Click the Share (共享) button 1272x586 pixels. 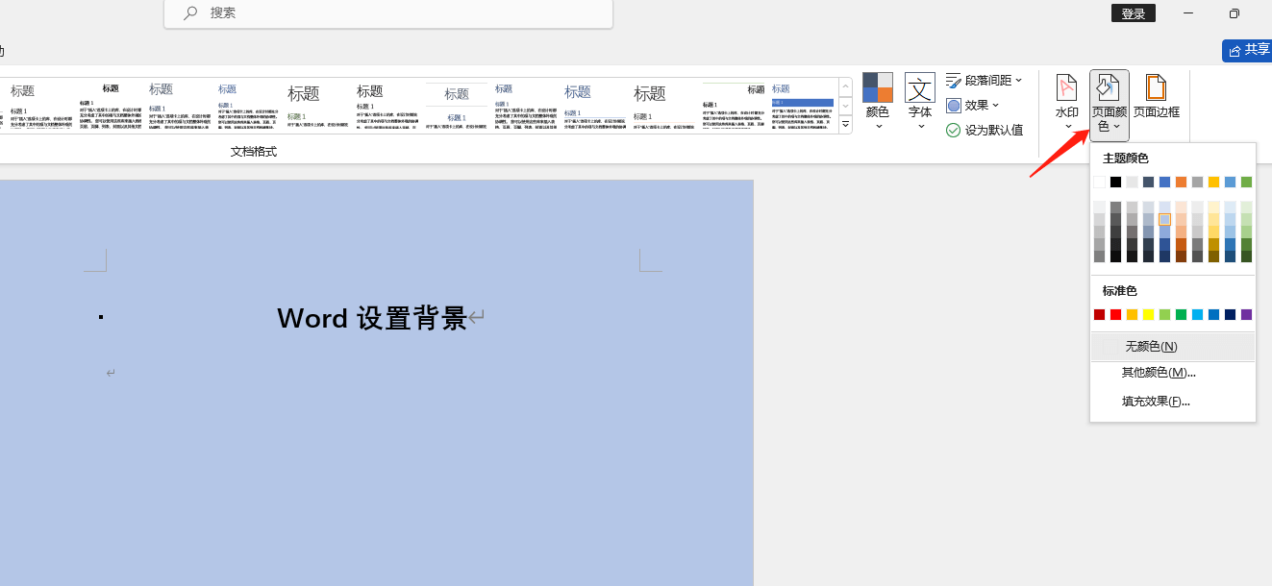coord(1247,50)
